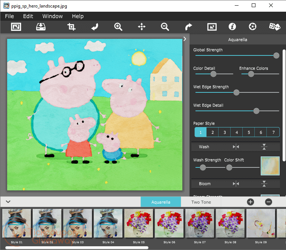Click the dice randomize icon
Screen dimensions: 286x250
tap(275, 27)
